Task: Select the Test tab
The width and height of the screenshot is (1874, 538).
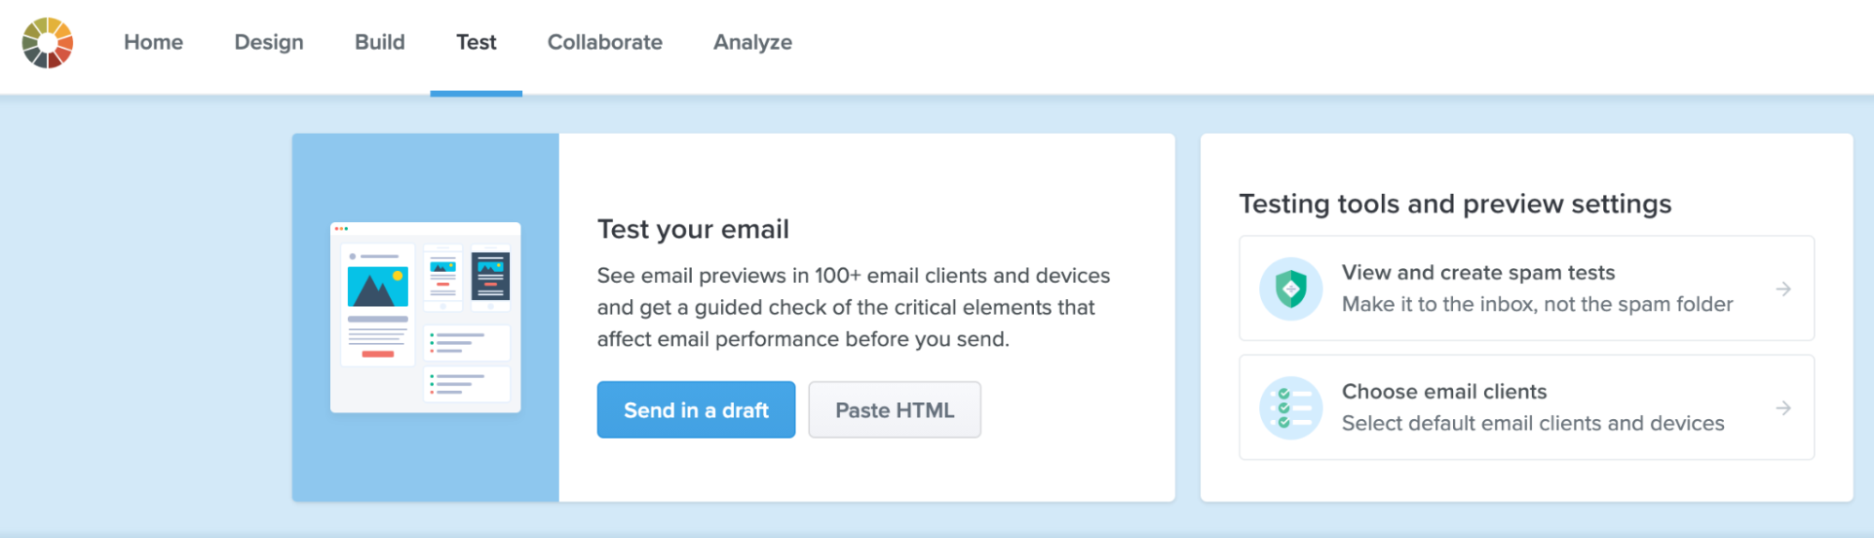Action: point(476,42)
